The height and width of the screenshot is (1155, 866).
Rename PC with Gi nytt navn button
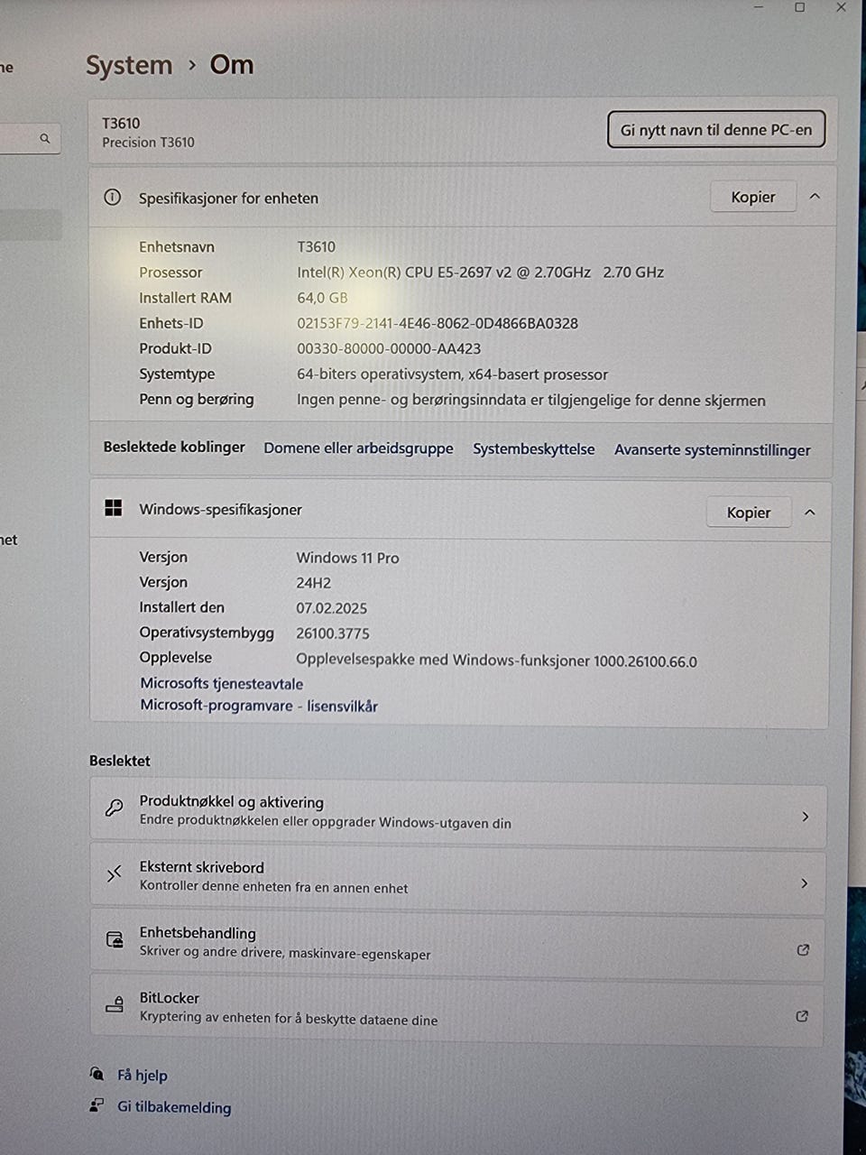(716, 129)
